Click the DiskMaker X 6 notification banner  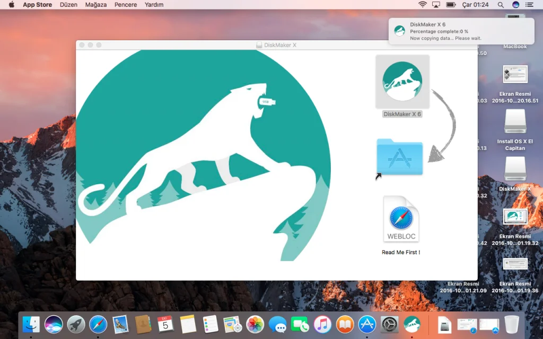(461, 31)
